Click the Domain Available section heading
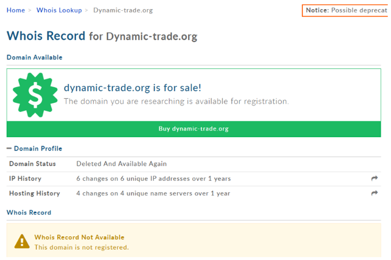Viewport: 391px width, 260px height. pos(34,57)
